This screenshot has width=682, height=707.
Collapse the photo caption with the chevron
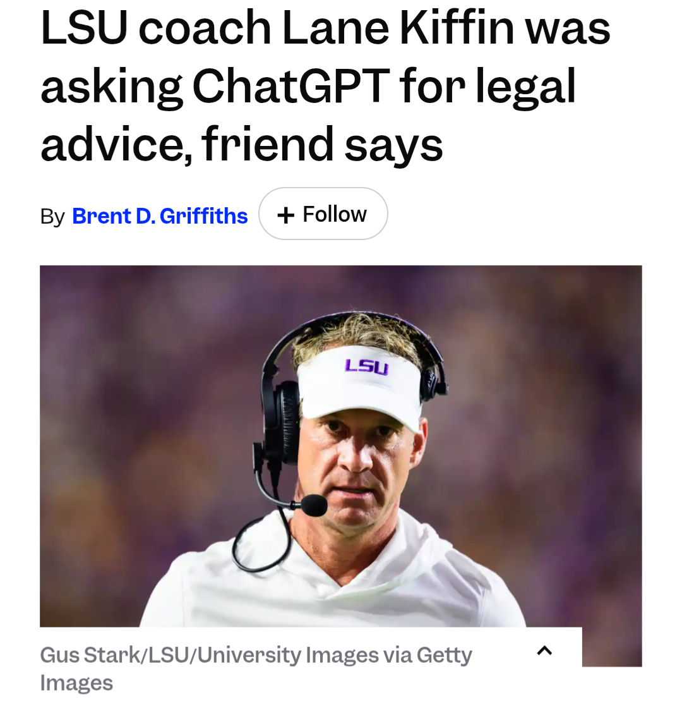point(544,650)
